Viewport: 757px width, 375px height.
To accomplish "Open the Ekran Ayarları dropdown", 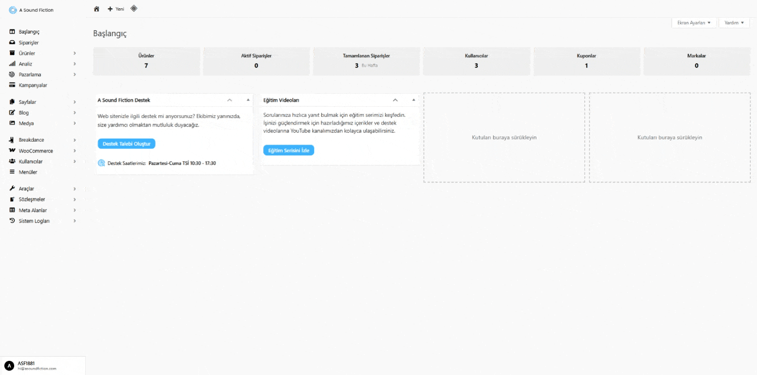I will pyautogui.click(x=694, y=22).
